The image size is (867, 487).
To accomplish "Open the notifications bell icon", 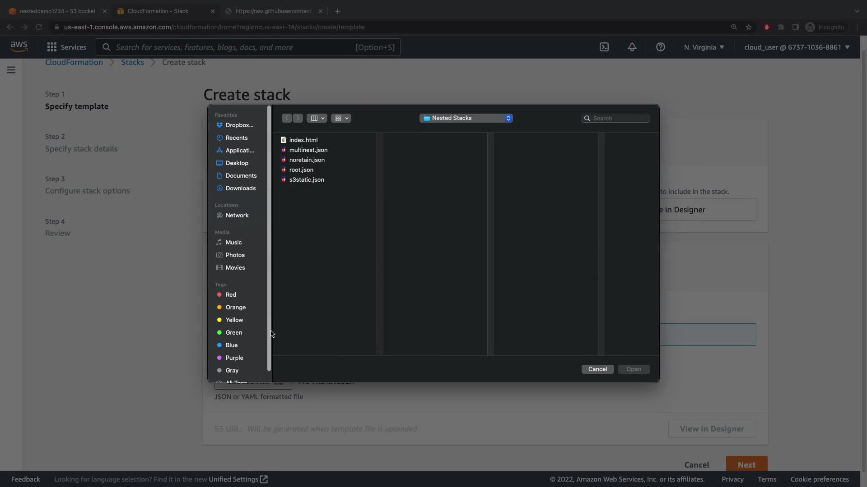I will pyautogui.click(x=632, y=47).
